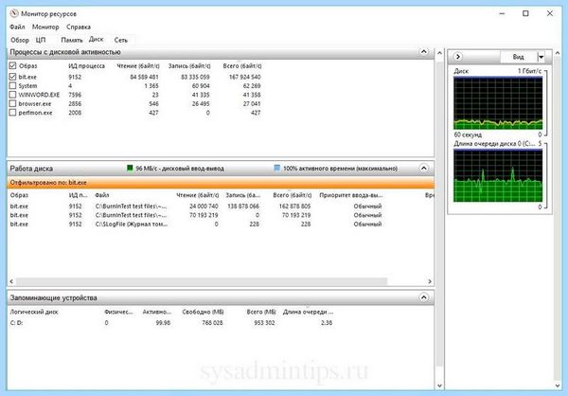The width and height of the screenshot is (568, 396).
Task: Click the disk queue length graph
Action: tap(498, 175)
